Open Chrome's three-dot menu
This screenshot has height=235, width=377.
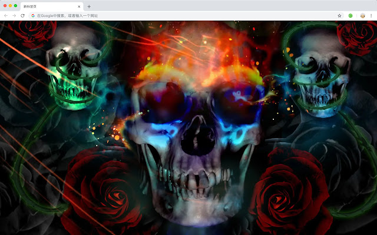click(371, 16)
